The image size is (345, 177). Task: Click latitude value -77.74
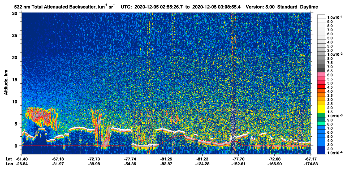point(130,159)
